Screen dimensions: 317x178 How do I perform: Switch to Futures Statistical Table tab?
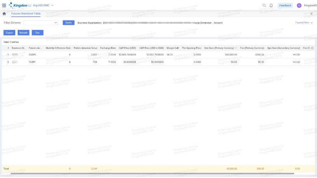click(x=26, y=14)
